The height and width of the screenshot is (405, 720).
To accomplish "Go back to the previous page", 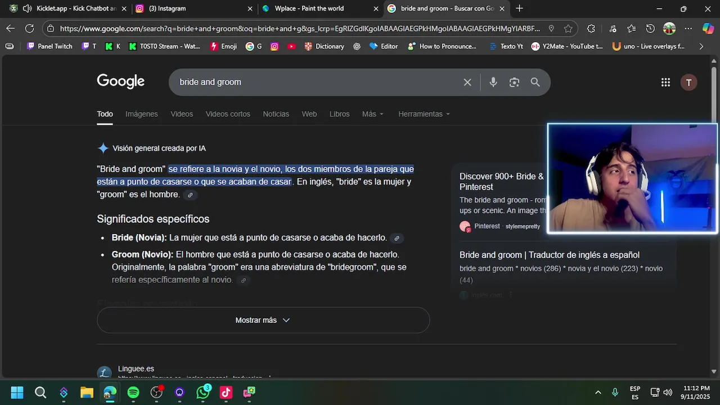I will coord(11,28).
